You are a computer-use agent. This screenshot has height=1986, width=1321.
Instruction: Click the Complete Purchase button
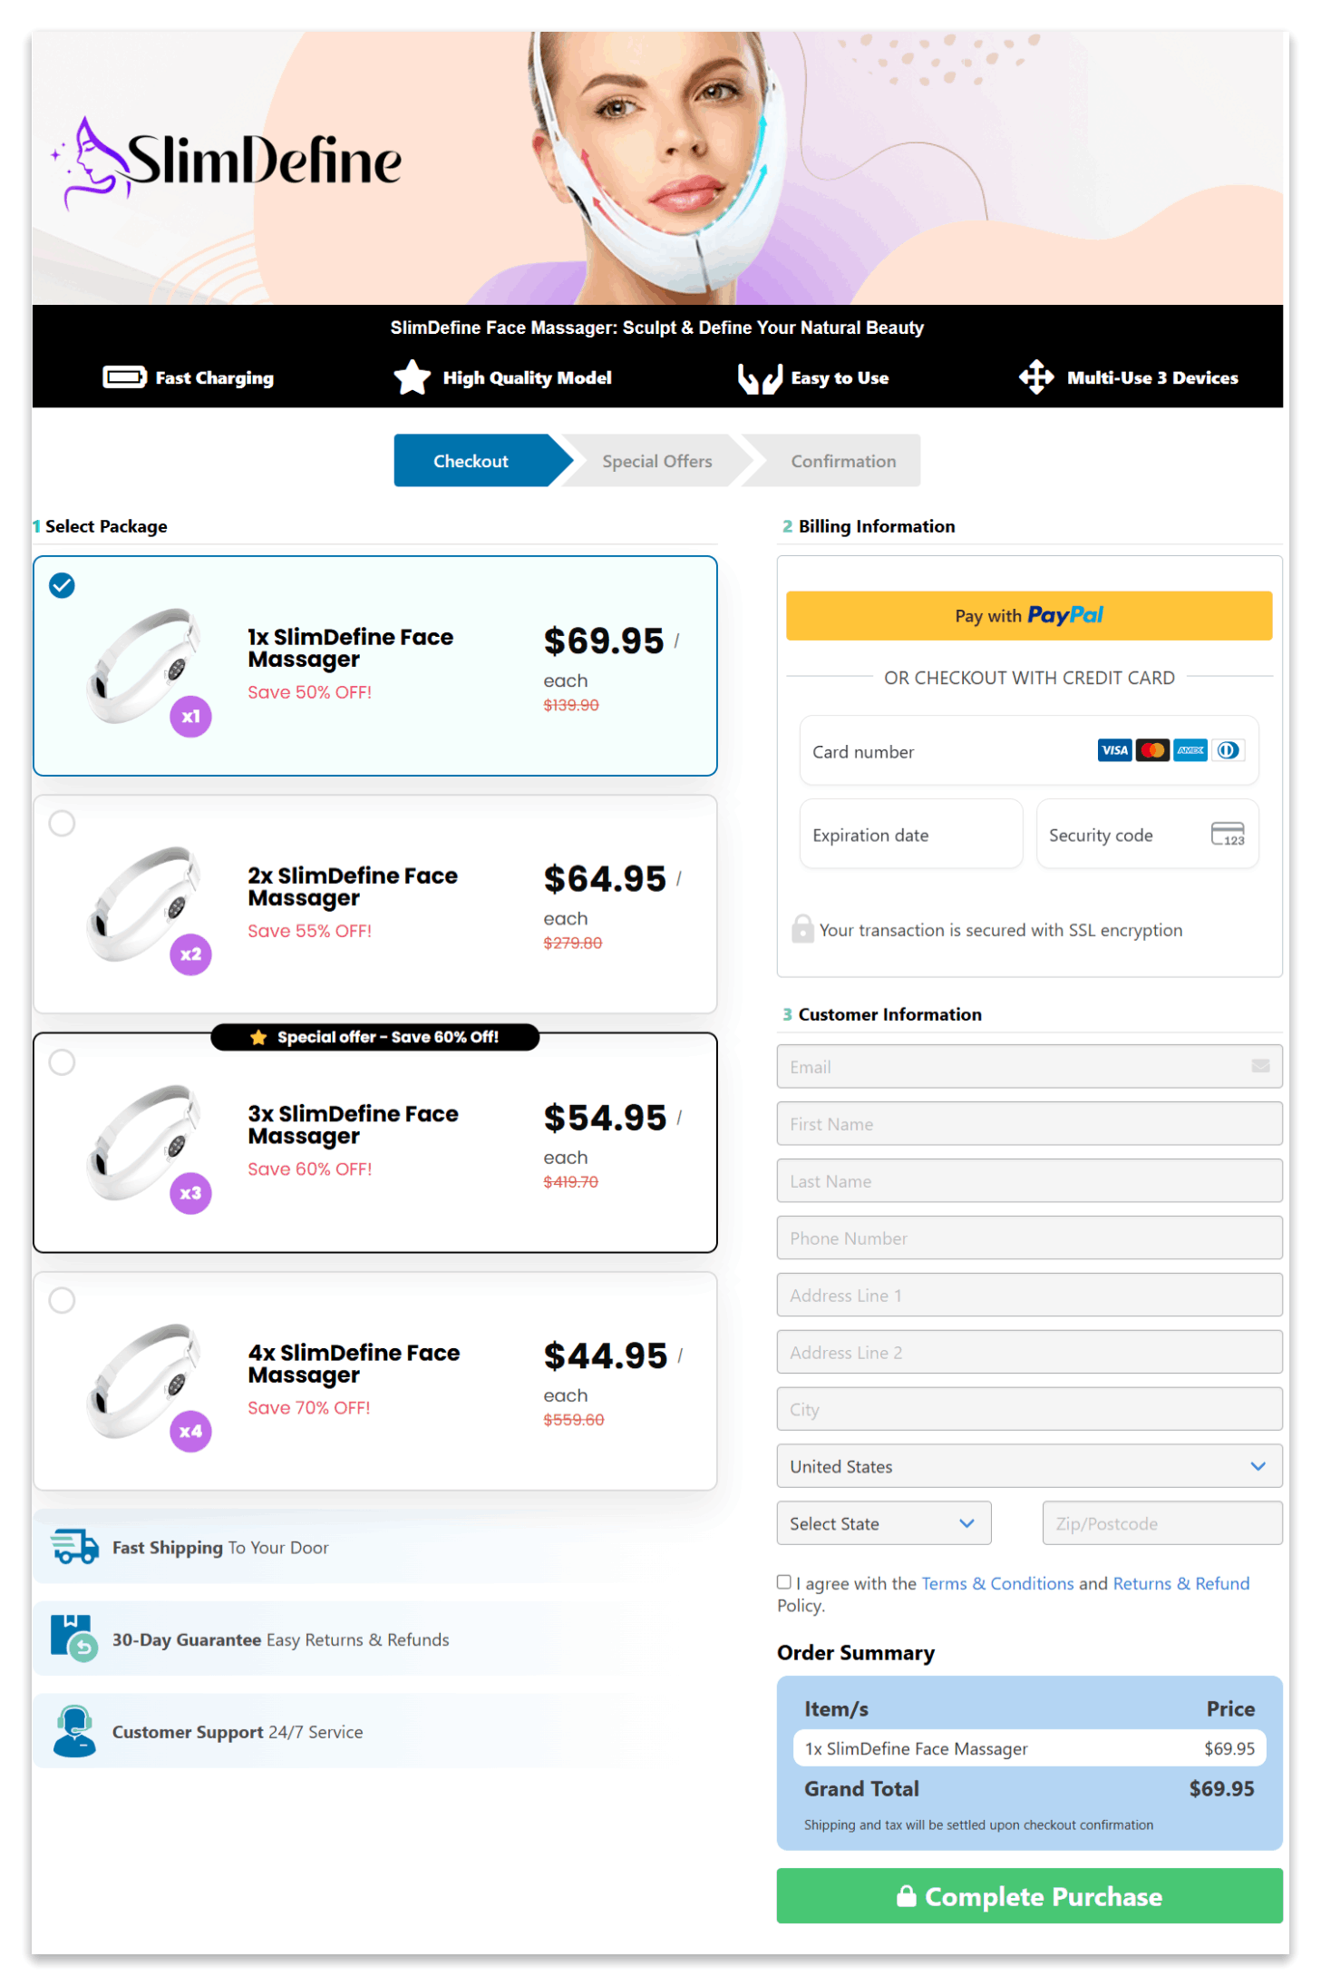[x=1029, y=1896]
